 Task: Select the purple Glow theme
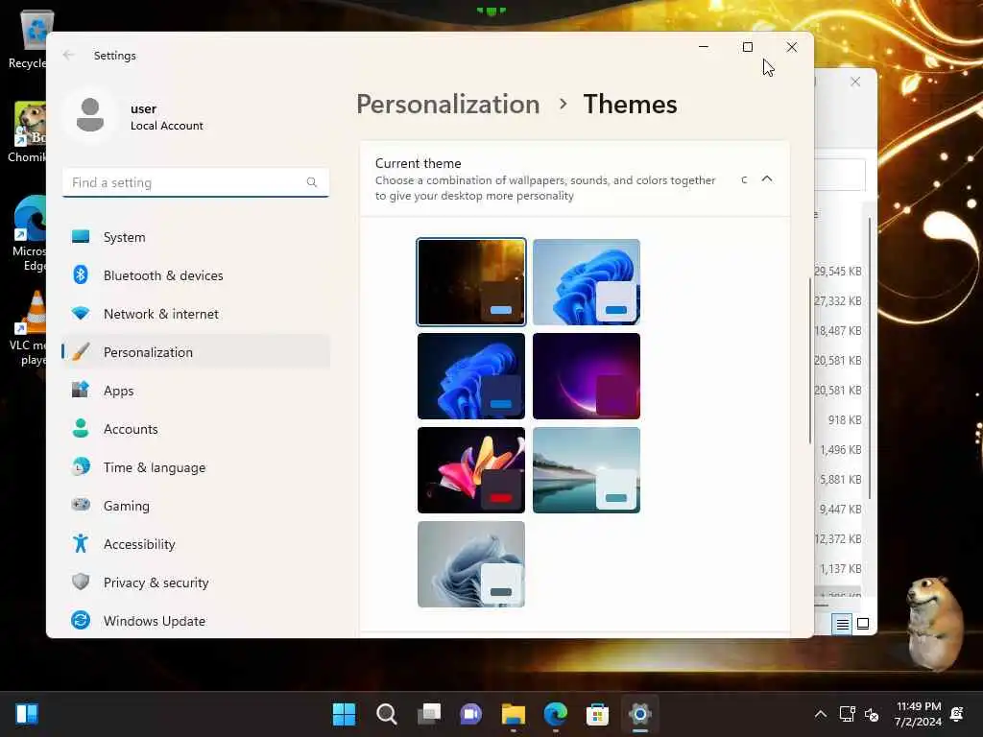[x=587, y=376]
